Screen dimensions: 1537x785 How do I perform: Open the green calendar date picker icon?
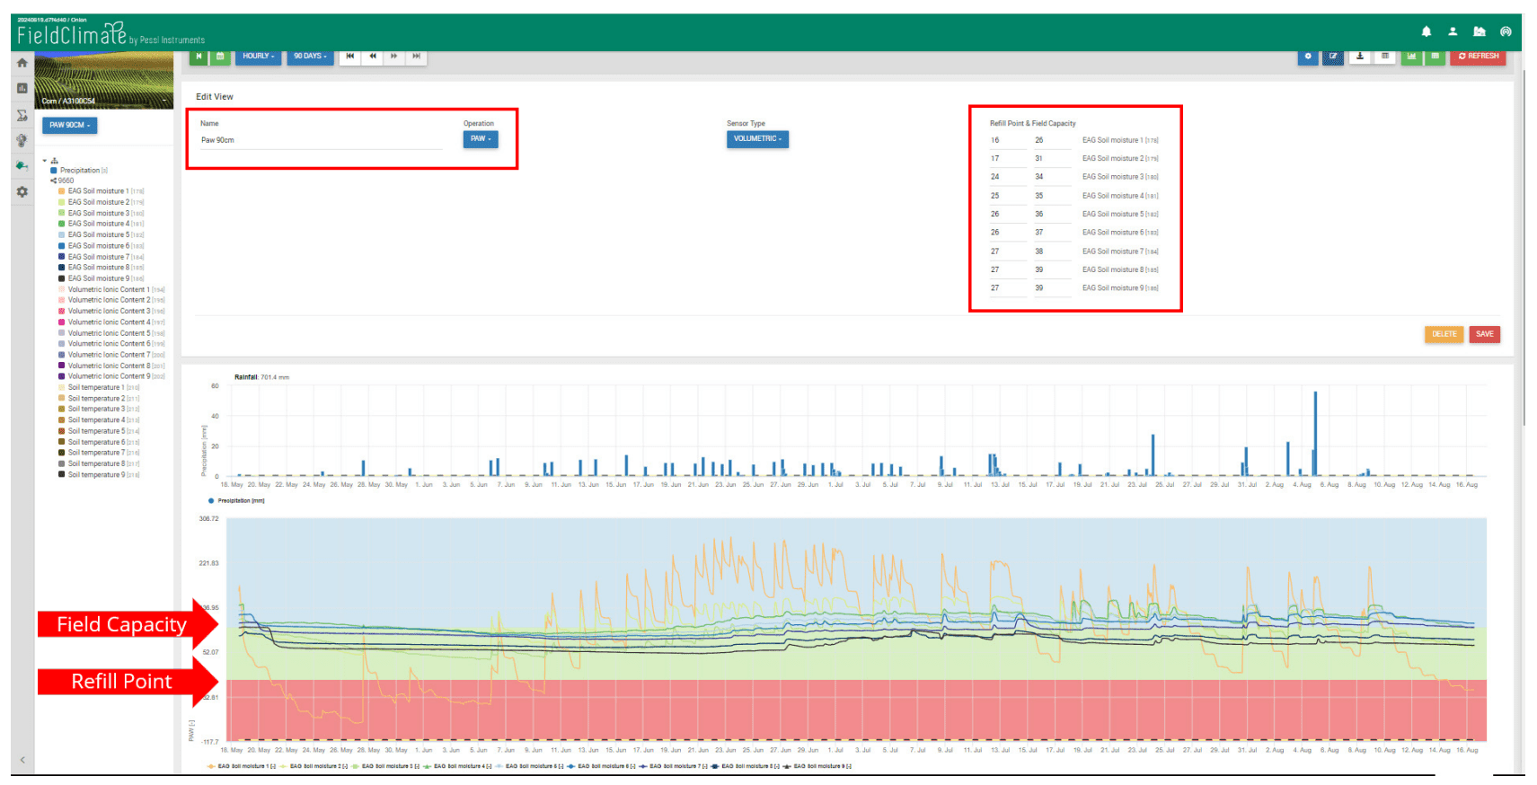220,57
